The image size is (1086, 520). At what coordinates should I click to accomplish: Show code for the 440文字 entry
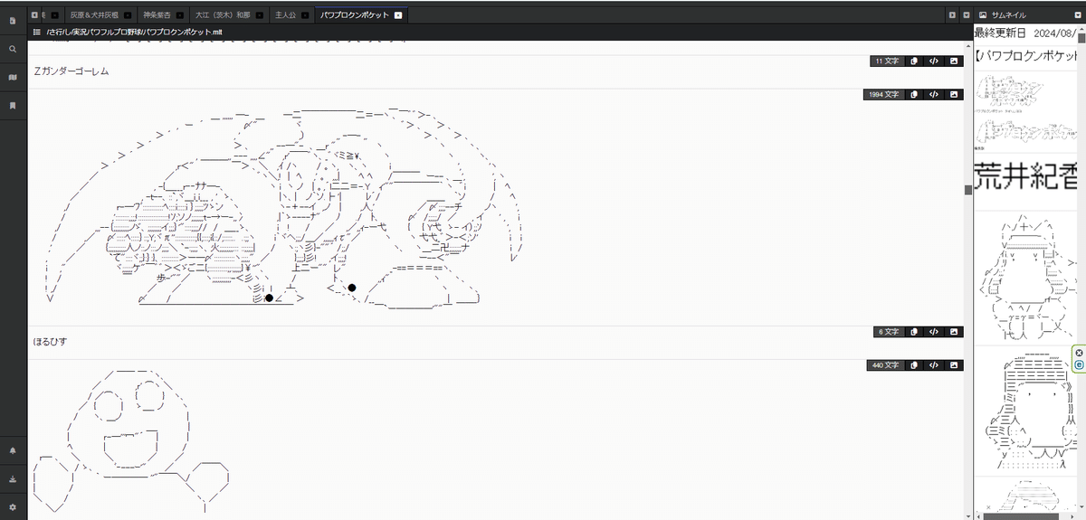[x=934, y=365]
